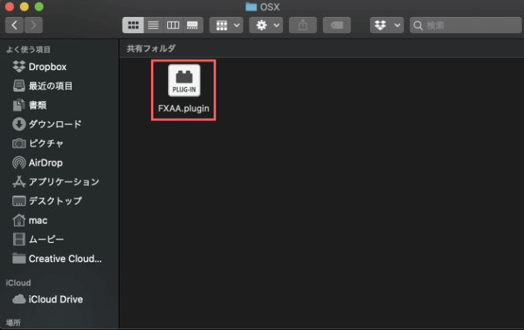The width and height of the screenshot is (524, 330).
Task: Zoom the window with green button
Action: [39, 7]
